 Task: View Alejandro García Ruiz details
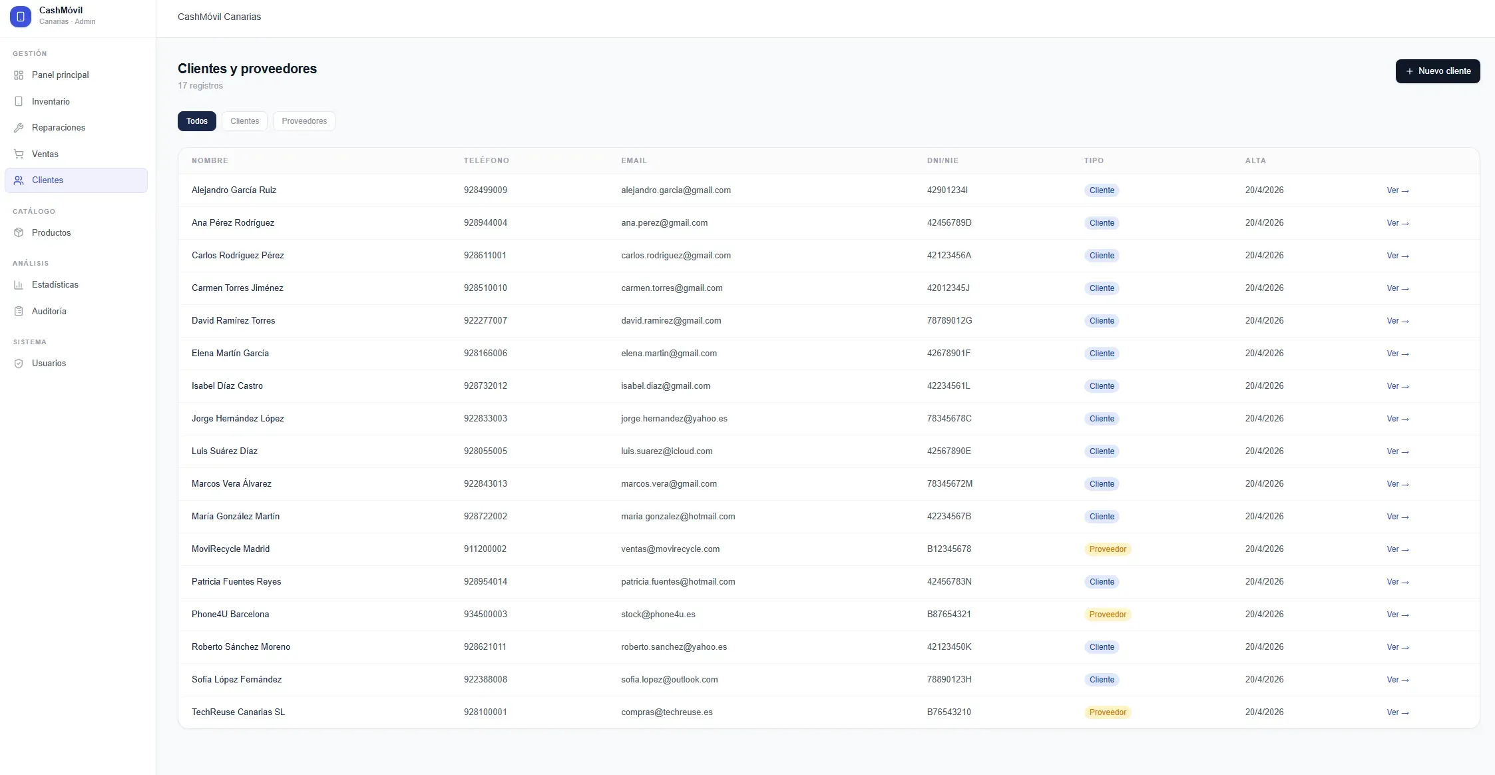(1398, 190)
